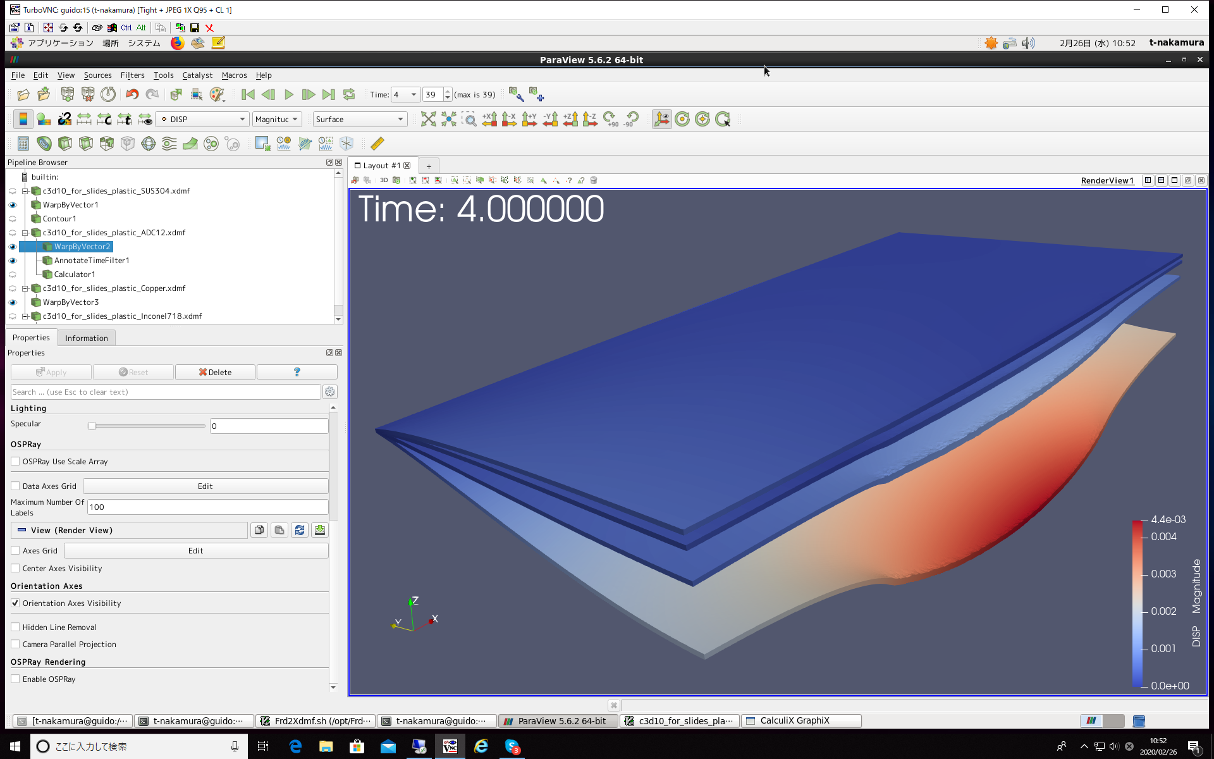Viewport: 1214px width, 759px height.
Task: Open the Edit Color Map icon
Action: [x=44, y=119]
